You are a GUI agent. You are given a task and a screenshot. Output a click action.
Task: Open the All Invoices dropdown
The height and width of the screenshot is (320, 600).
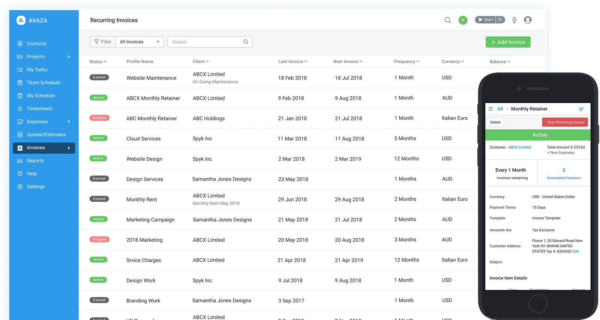(x=139, y=42)
